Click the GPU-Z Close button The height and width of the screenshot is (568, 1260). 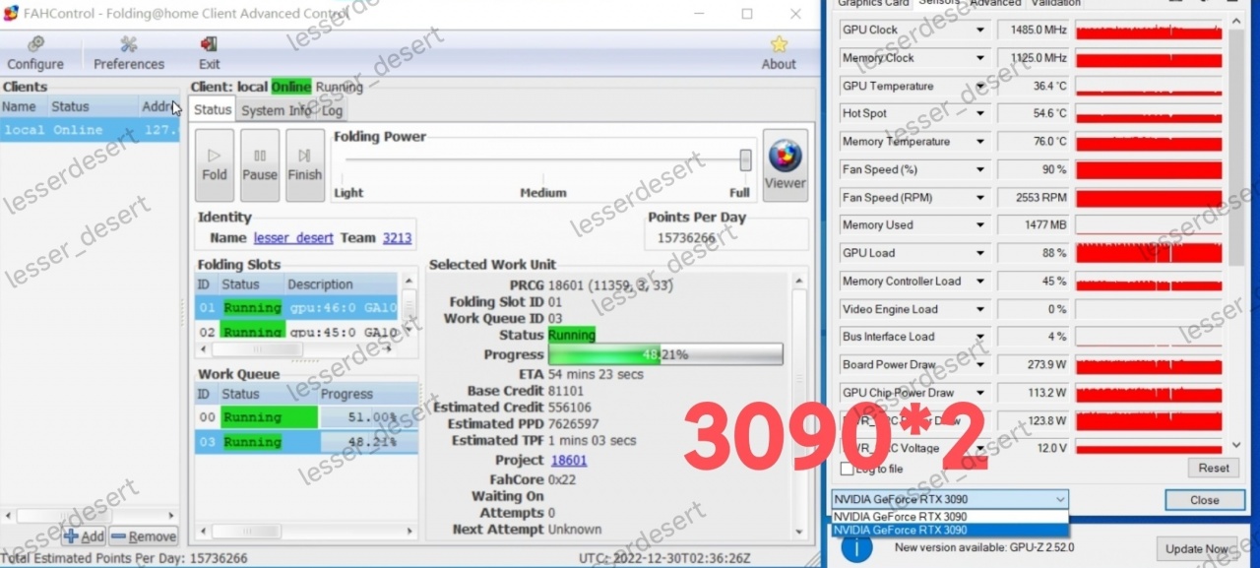coord(1204,500)
